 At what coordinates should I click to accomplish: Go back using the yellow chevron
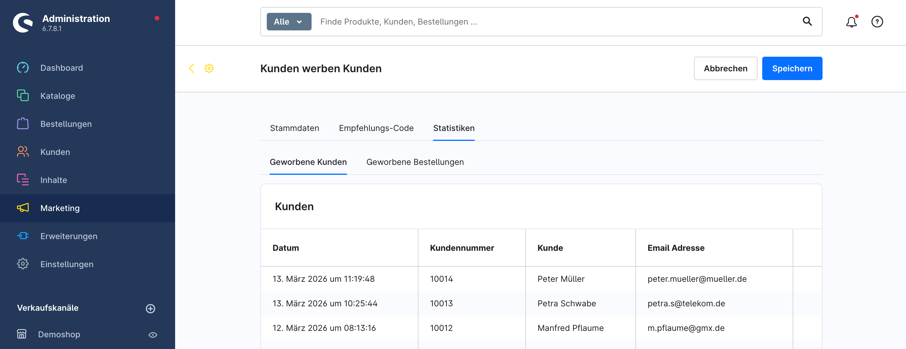coord(192,68)
